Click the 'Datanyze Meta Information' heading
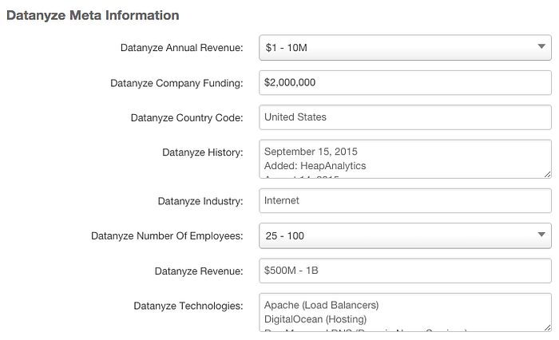The width and height of the screenshot is (559, 340). [x=93, y=15]
